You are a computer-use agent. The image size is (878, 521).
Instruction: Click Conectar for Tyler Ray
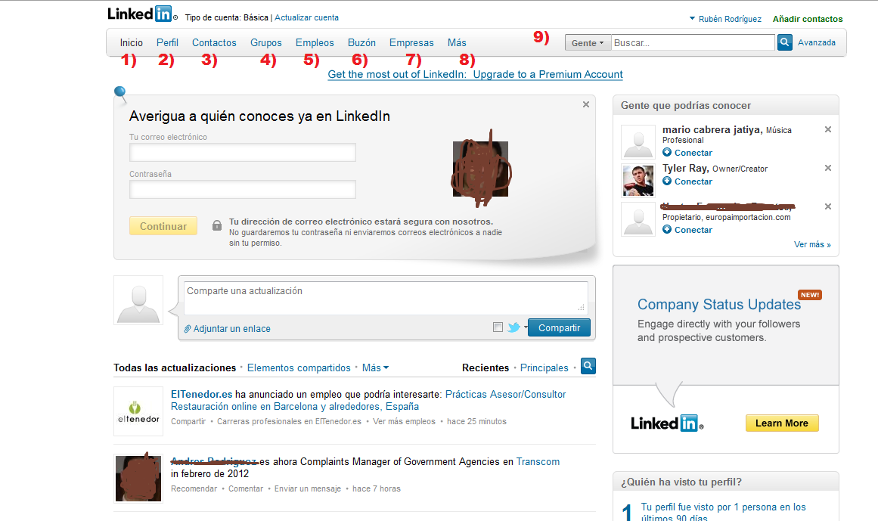693,181
